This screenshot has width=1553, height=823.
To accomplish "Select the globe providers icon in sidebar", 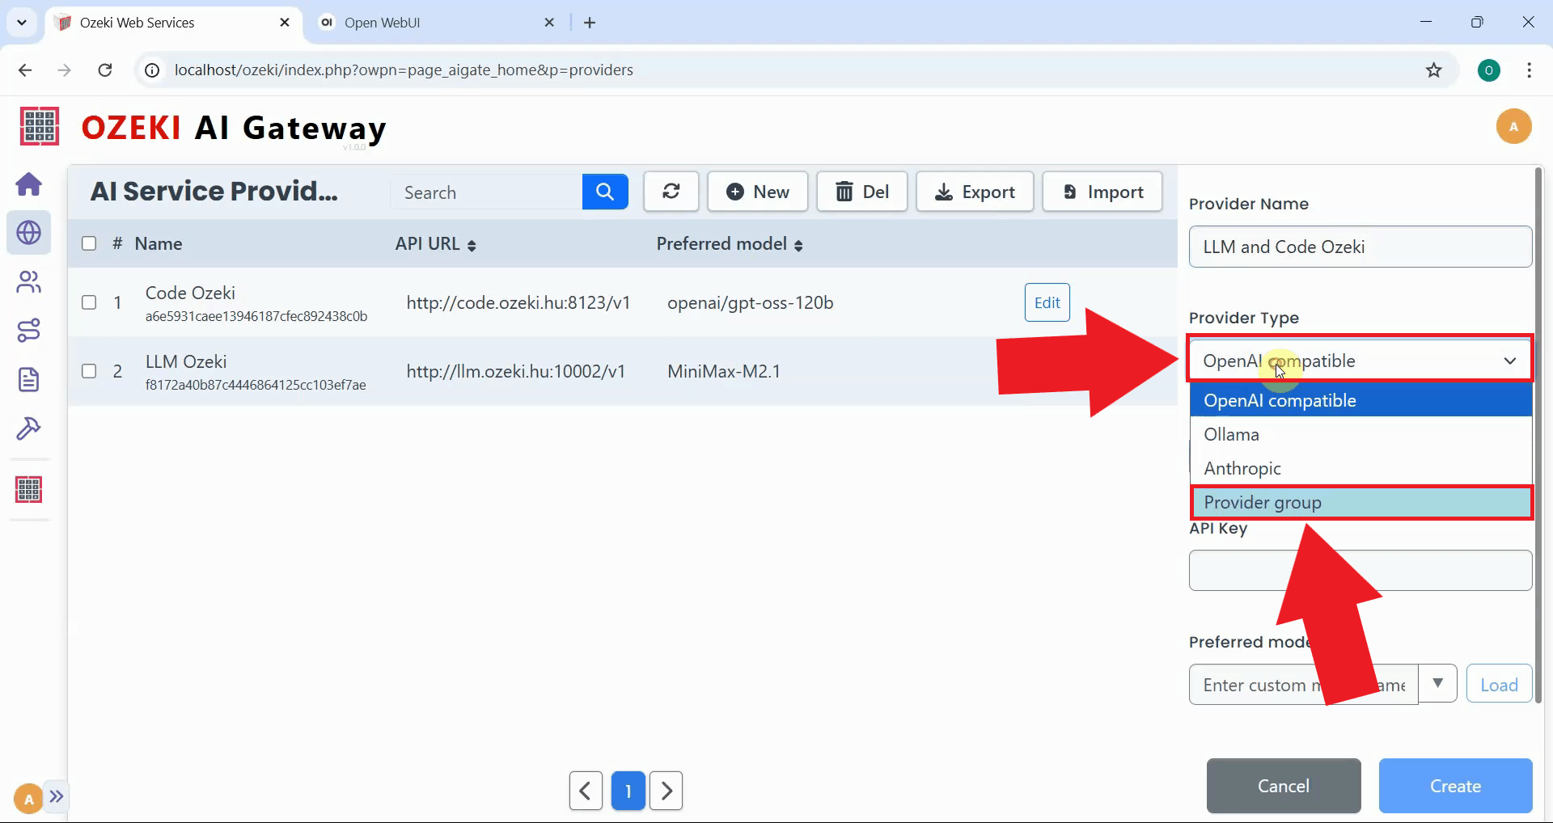I will tap(29, 233).
